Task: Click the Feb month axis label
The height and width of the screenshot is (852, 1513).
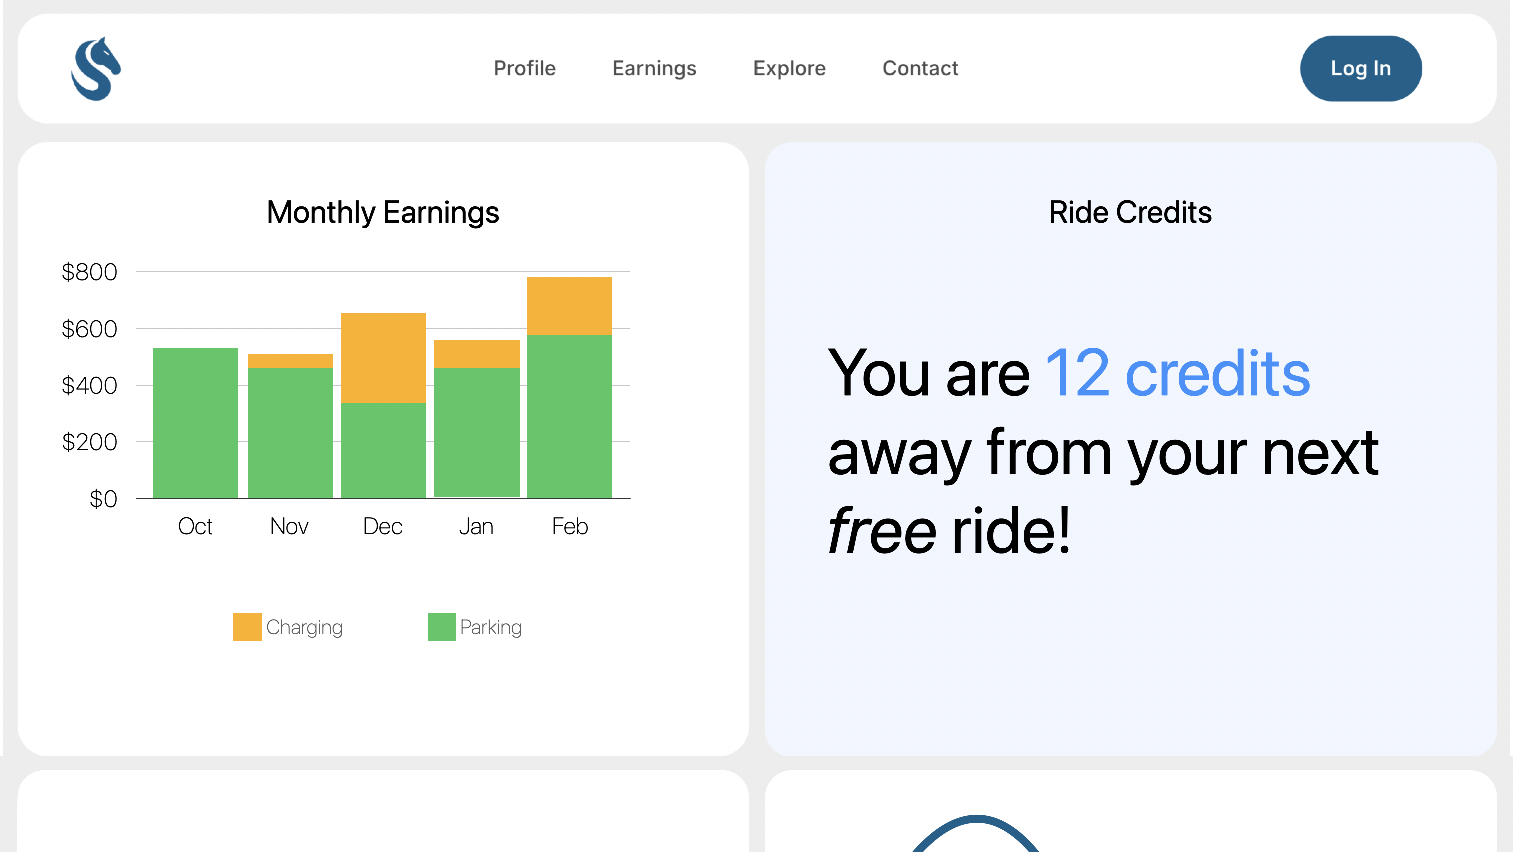Action: tap(570, 526)
